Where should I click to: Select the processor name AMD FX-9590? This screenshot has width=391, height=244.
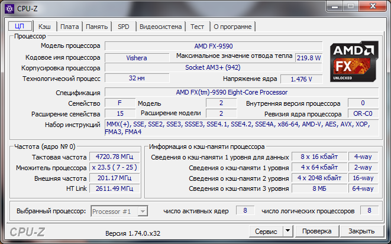coord(214,46)
